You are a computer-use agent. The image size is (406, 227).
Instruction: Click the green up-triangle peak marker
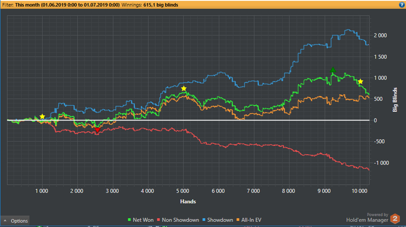(333, 70)
